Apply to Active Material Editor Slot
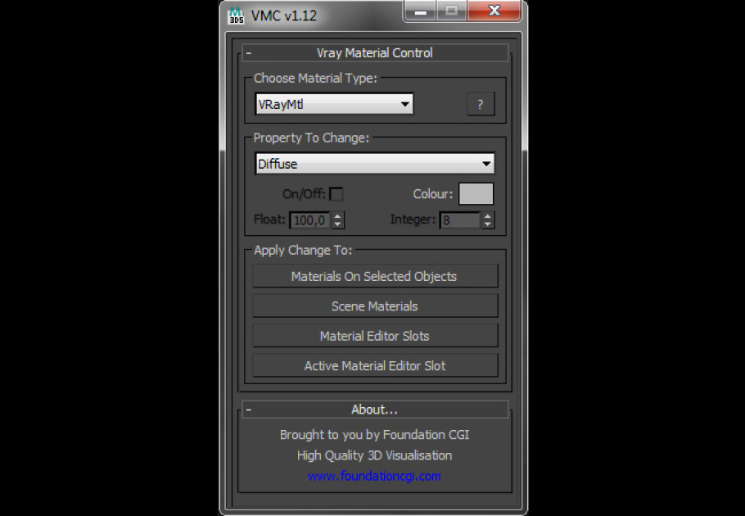Image resolution: width=745 pixels, height=516 pixels. pyautogui.click(x=375, y=365)
